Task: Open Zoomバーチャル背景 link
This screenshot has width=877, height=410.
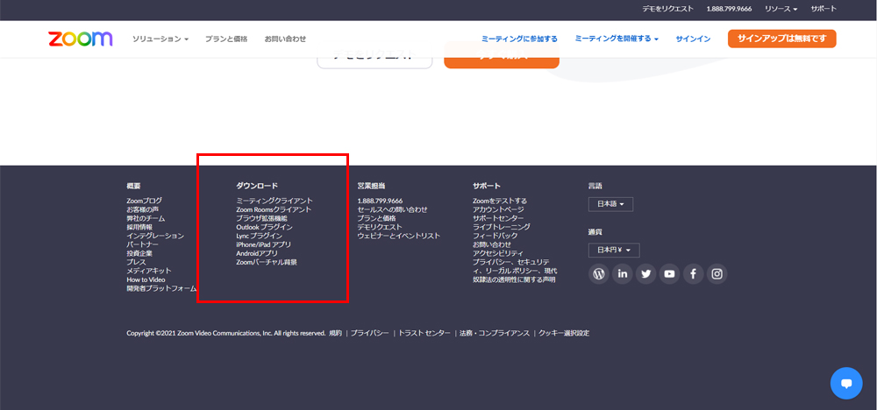Action: click(267, 262)
